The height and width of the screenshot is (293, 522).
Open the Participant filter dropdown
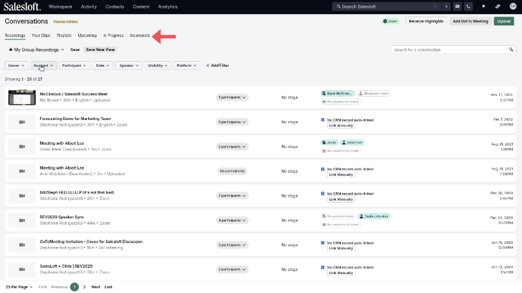[x=74, y=66]
